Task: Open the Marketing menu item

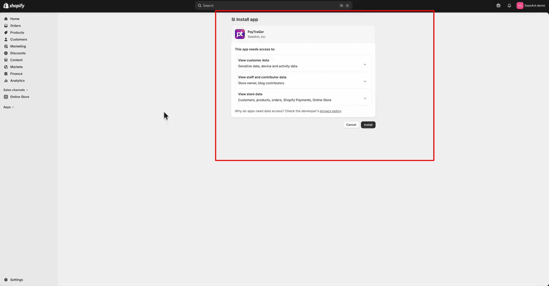Action: click(x=18, y=46)
